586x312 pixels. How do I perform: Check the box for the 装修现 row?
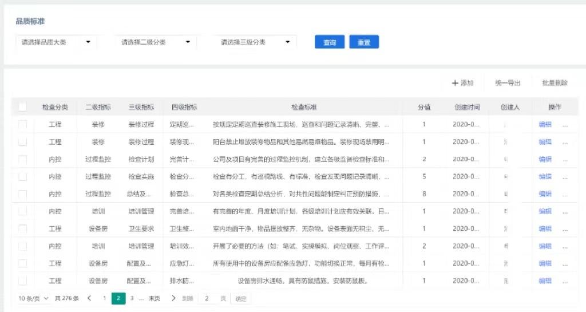coord(22,141)
